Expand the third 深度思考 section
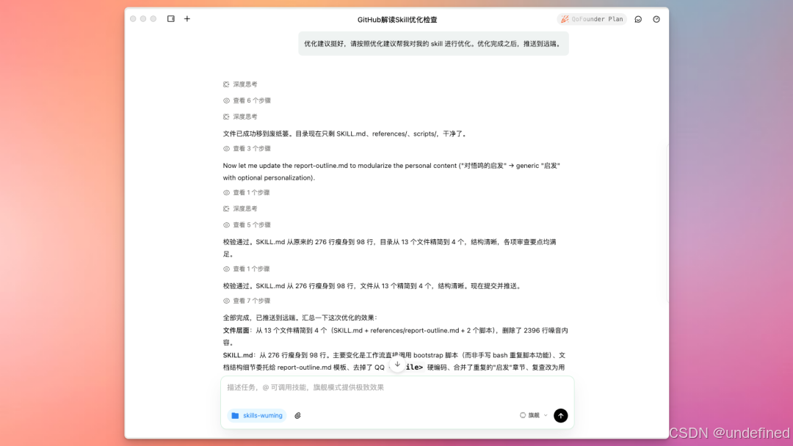Screen dimensions: 793x446 [240, 208]
